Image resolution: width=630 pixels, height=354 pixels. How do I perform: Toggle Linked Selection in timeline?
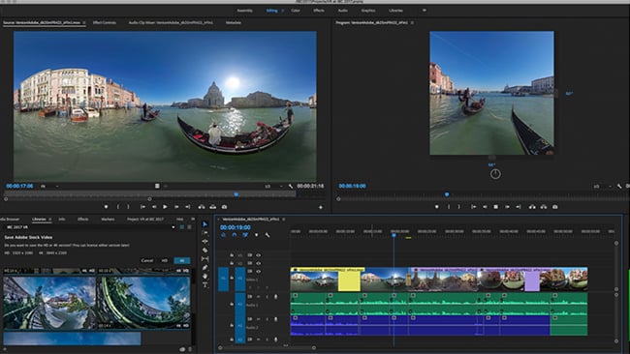(x=244, y=235)
